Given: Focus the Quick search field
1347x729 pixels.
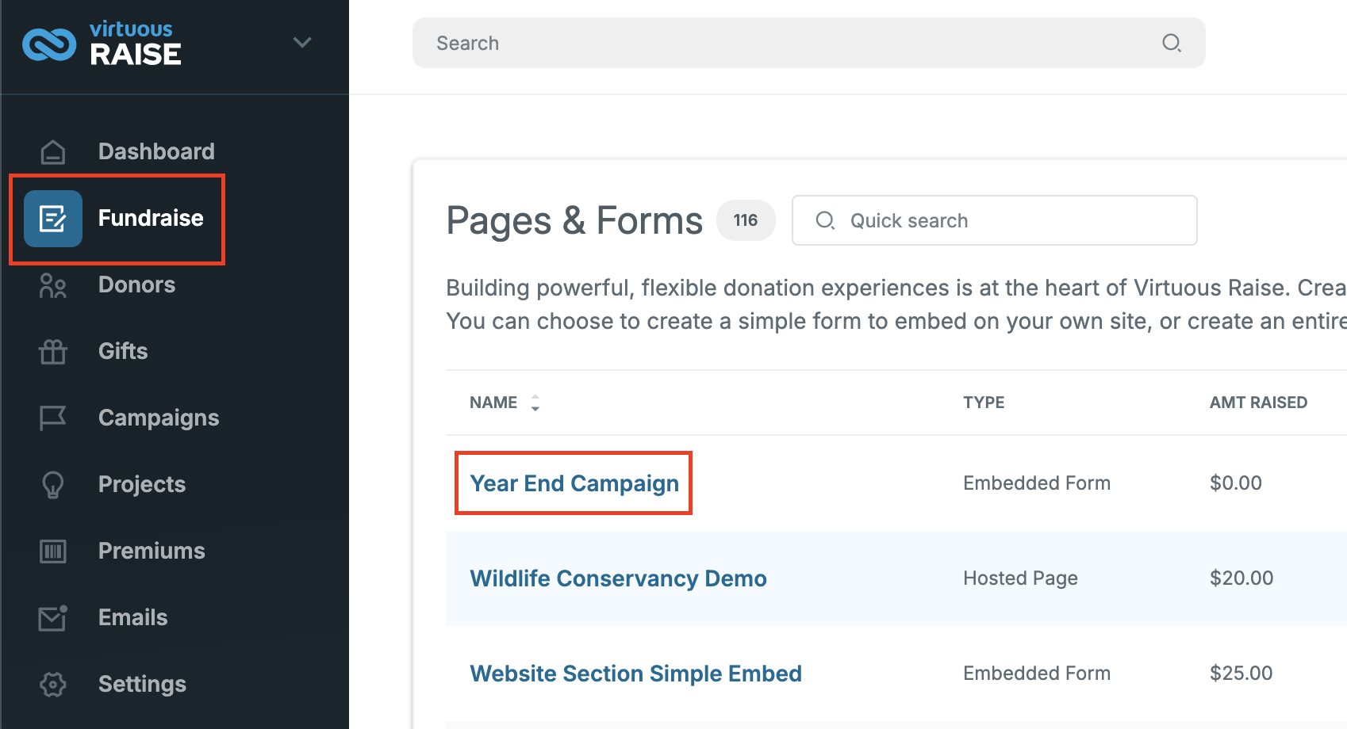Looking at the screenshot, I should [994, 220].
